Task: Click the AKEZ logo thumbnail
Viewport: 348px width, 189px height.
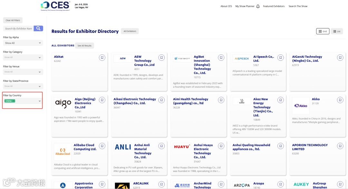Action: pos(242,101)
